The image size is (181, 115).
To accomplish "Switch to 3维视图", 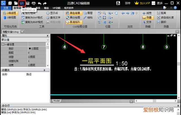I will 10,18.
